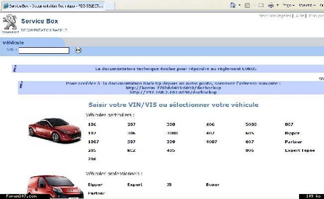Open a new blank browser tab
Image resolution: width=324 pixels, height=199 pixels.
point(110,6)
